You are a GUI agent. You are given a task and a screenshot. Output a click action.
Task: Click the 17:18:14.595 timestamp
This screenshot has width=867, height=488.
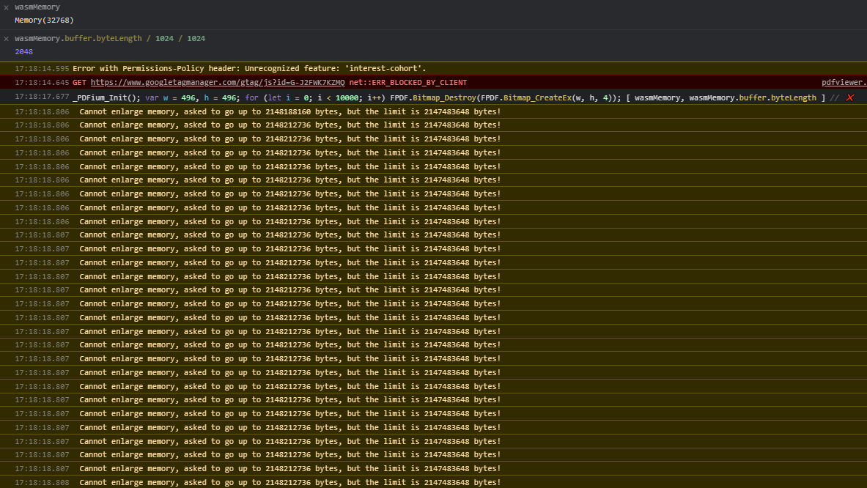pyautogui.click(x=42, y=69)
